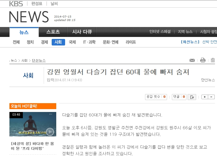Image resolution: width=217 pixels, height=158 pixels.
Task: Open 인터넷 스페셜 link
Action: pyautogui.click(x=160, y=32)
